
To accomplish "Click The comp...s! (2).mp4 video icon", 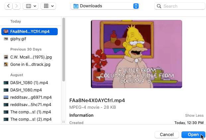I will coord(6,119).
